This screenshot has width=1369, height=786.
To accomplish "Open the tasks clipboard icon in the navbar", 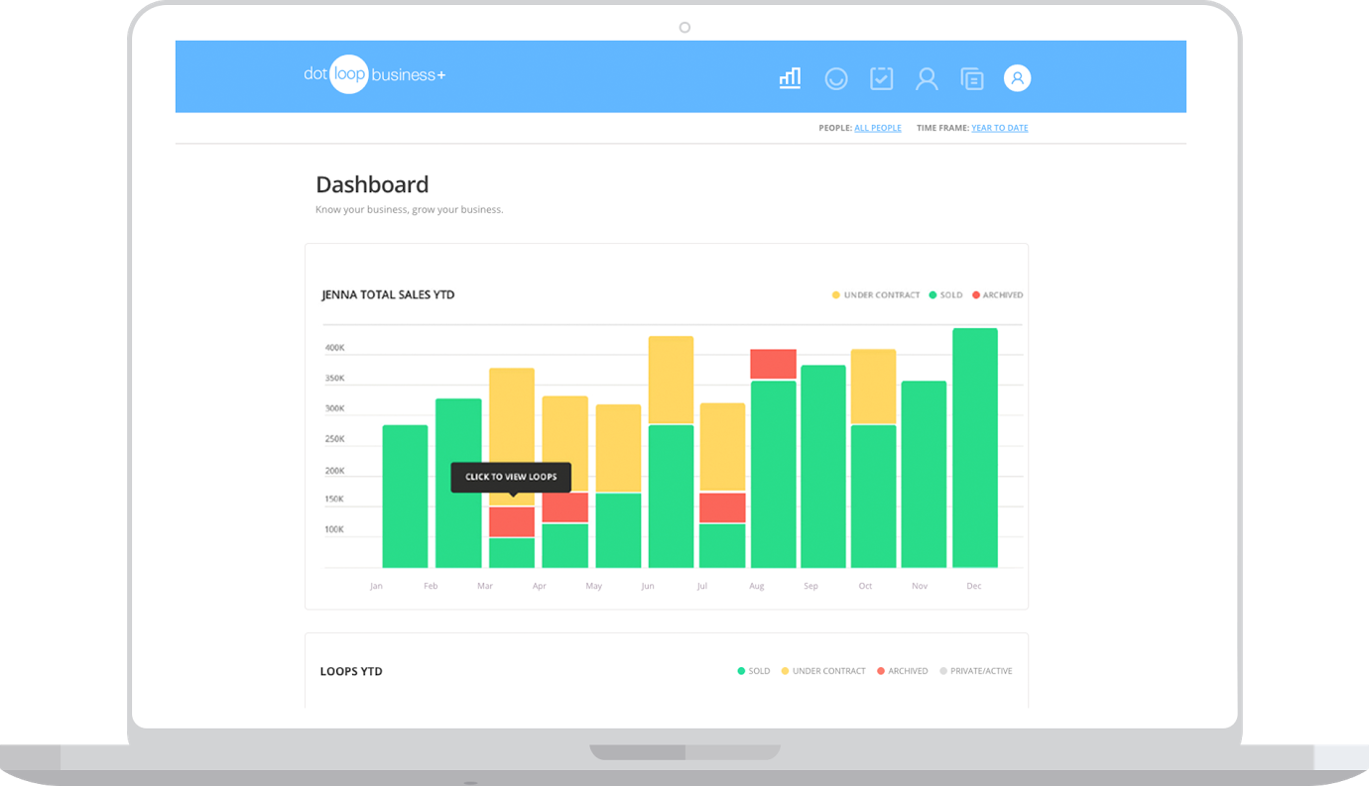I will click(x=881, y=76).
